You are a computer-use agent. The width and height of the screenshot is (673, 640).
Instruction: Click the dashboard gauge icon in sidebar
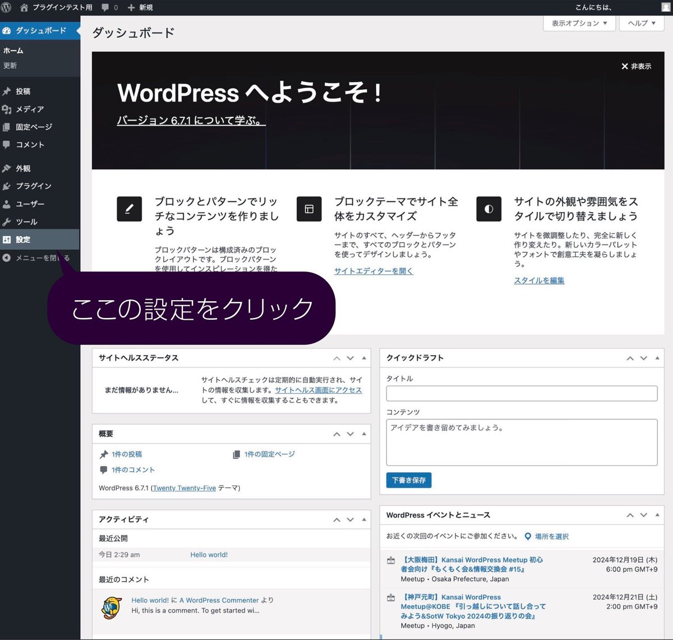click(x=7, y=30)
